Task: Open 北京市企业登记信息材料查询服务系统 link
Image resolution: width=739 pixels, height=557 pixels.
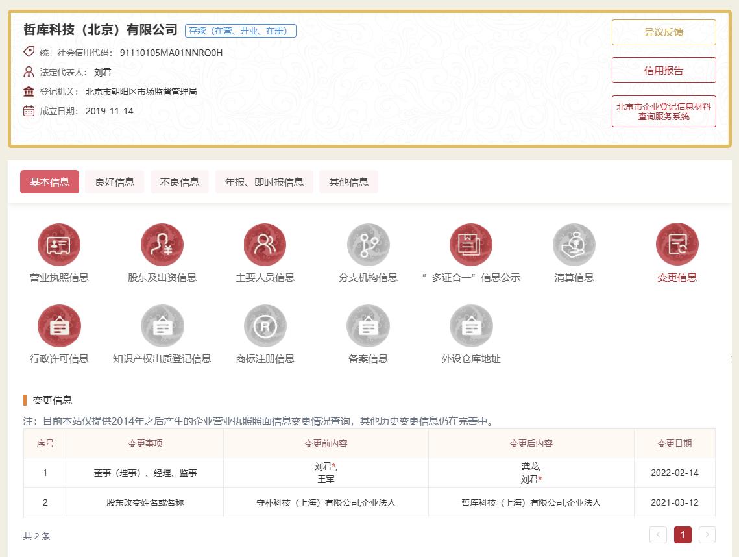Action: click(x=663, y=112)
